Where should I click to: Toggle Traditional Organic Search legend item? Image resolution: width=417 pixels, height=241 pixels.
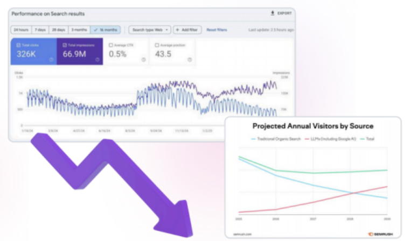[276, 139]
